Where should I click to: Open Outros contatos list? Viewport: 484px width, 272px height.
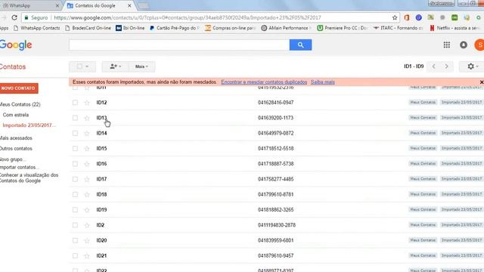16,148
